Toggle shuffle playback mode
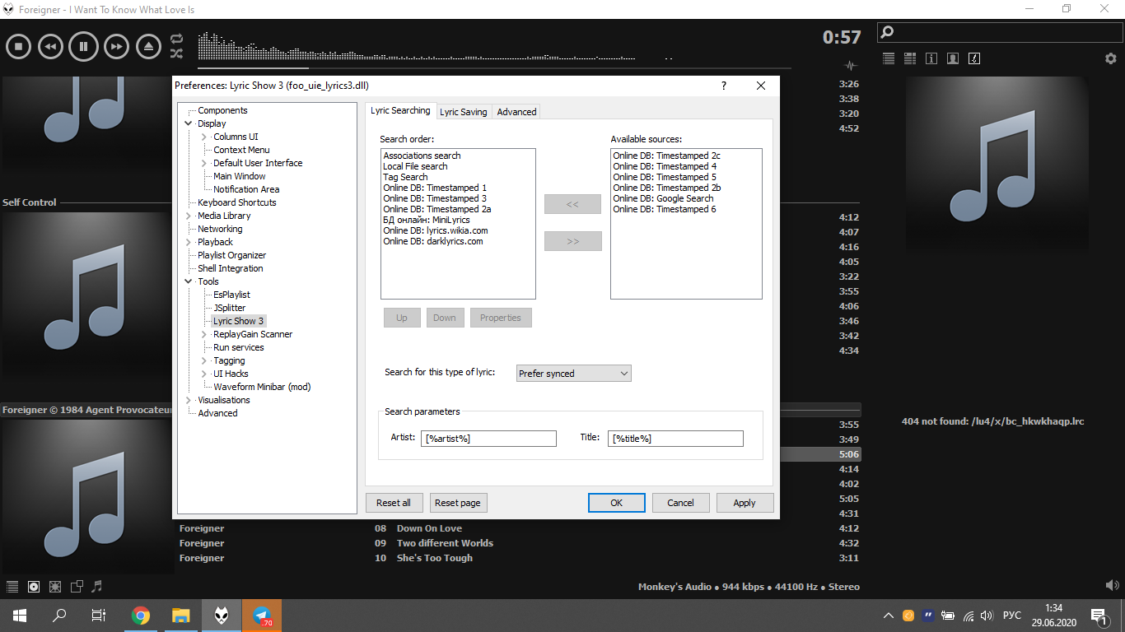1125x632 pixels. click(176, 53)
